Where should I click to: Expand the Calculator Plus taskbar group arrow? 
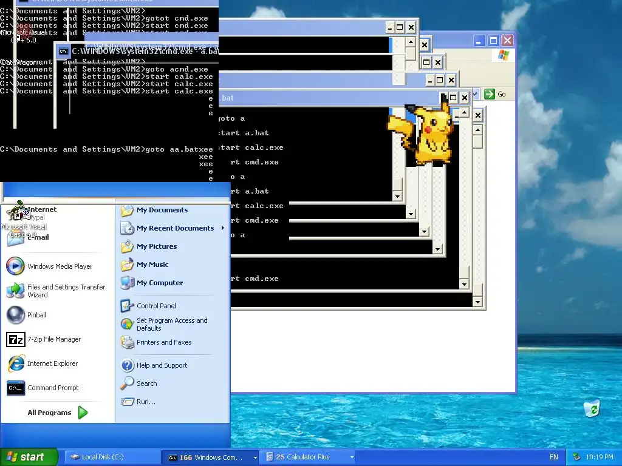(352, 458)
